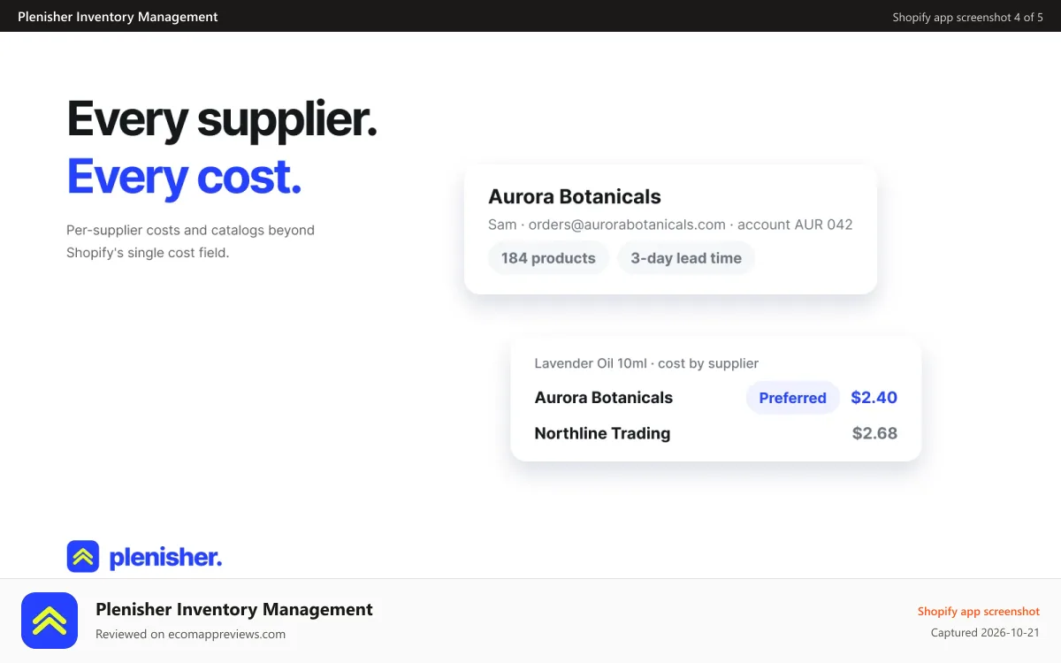Click the Every supplier. headline
1061x663 pixels.
(x=222, y=119)
